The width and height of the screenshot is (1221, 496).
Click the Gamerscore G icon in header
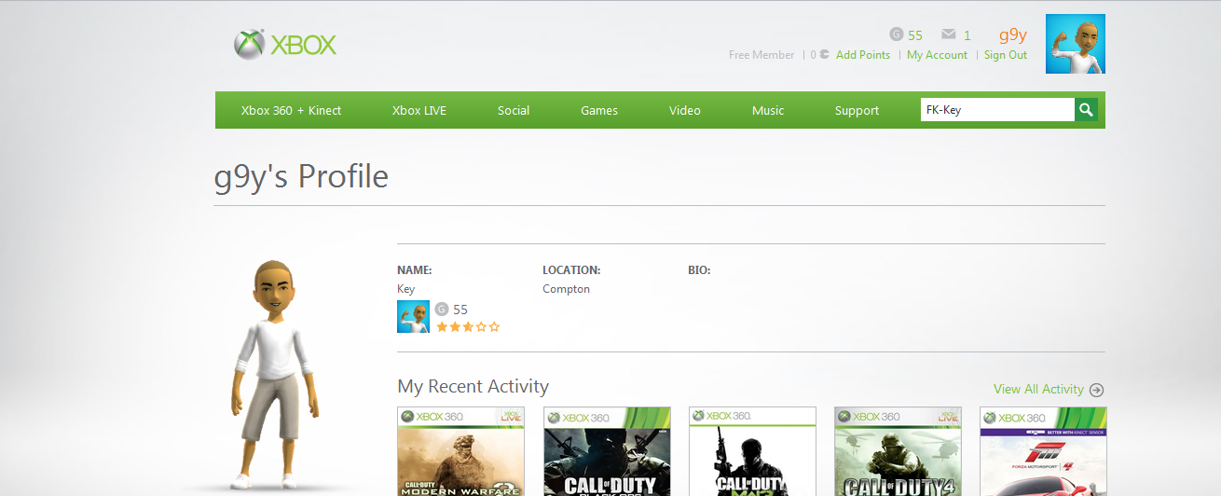897,34
